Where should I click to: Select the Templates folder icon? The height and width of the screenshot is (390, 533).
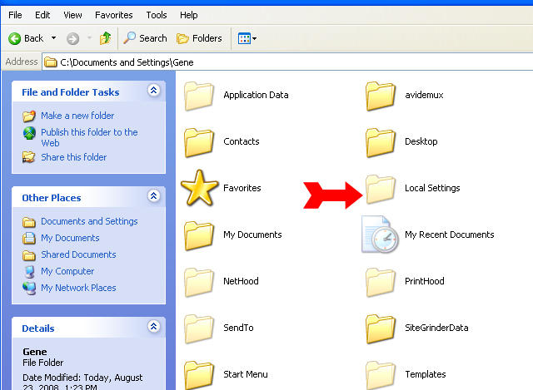point(381,375)
